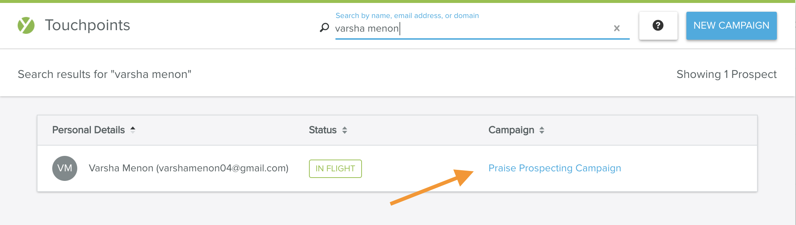Viewport: 796px width, 225px height.
Task: Toggle the Status sort arrows
Action: click(345, 130)
